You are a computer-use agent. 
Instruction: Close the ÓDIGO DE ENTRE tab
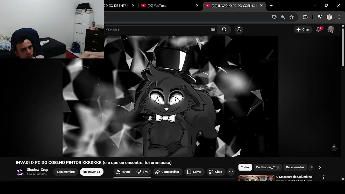[x=133, y=5]
